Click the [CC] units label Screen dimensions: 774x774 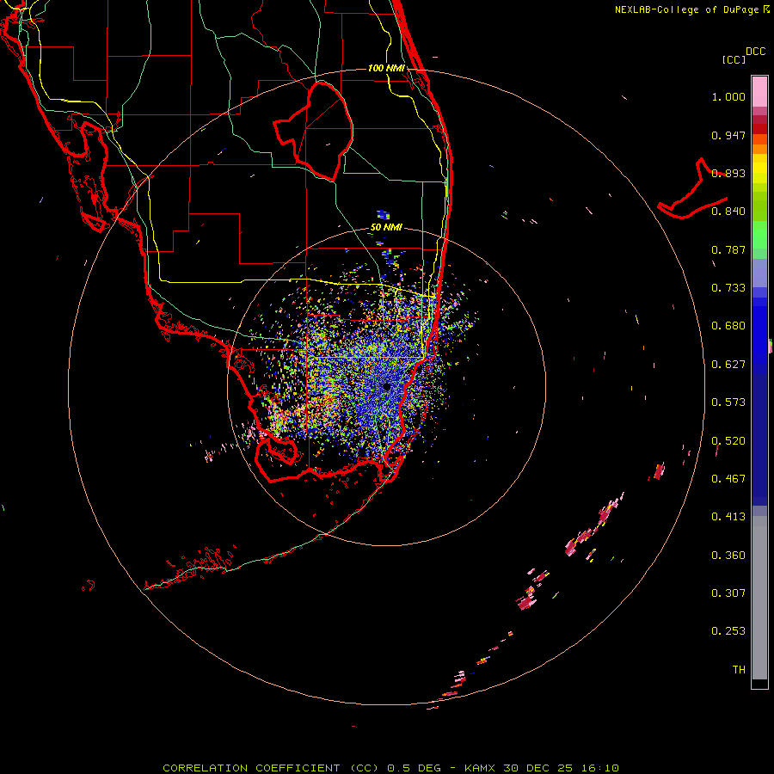click(734, 59)
